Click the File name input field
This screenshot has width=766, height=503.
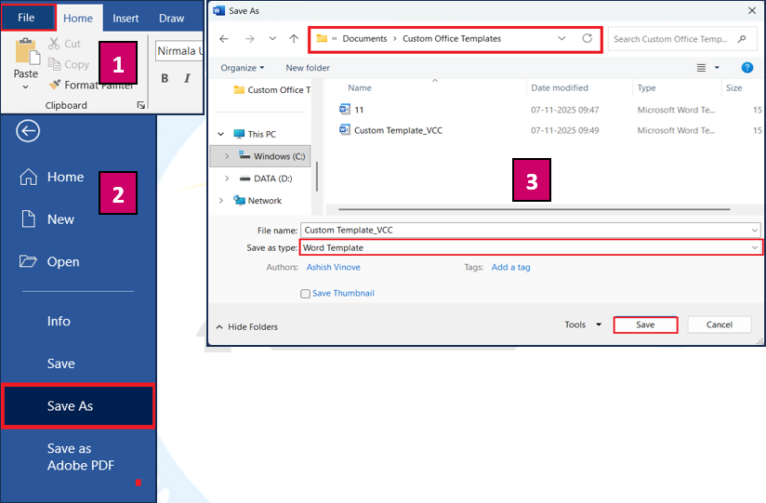pyautogui.click(x=530, y=231)
